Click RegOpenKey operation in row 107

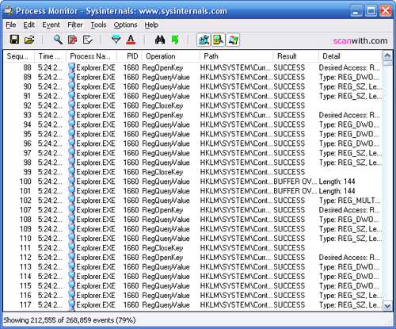click(162, 210)
